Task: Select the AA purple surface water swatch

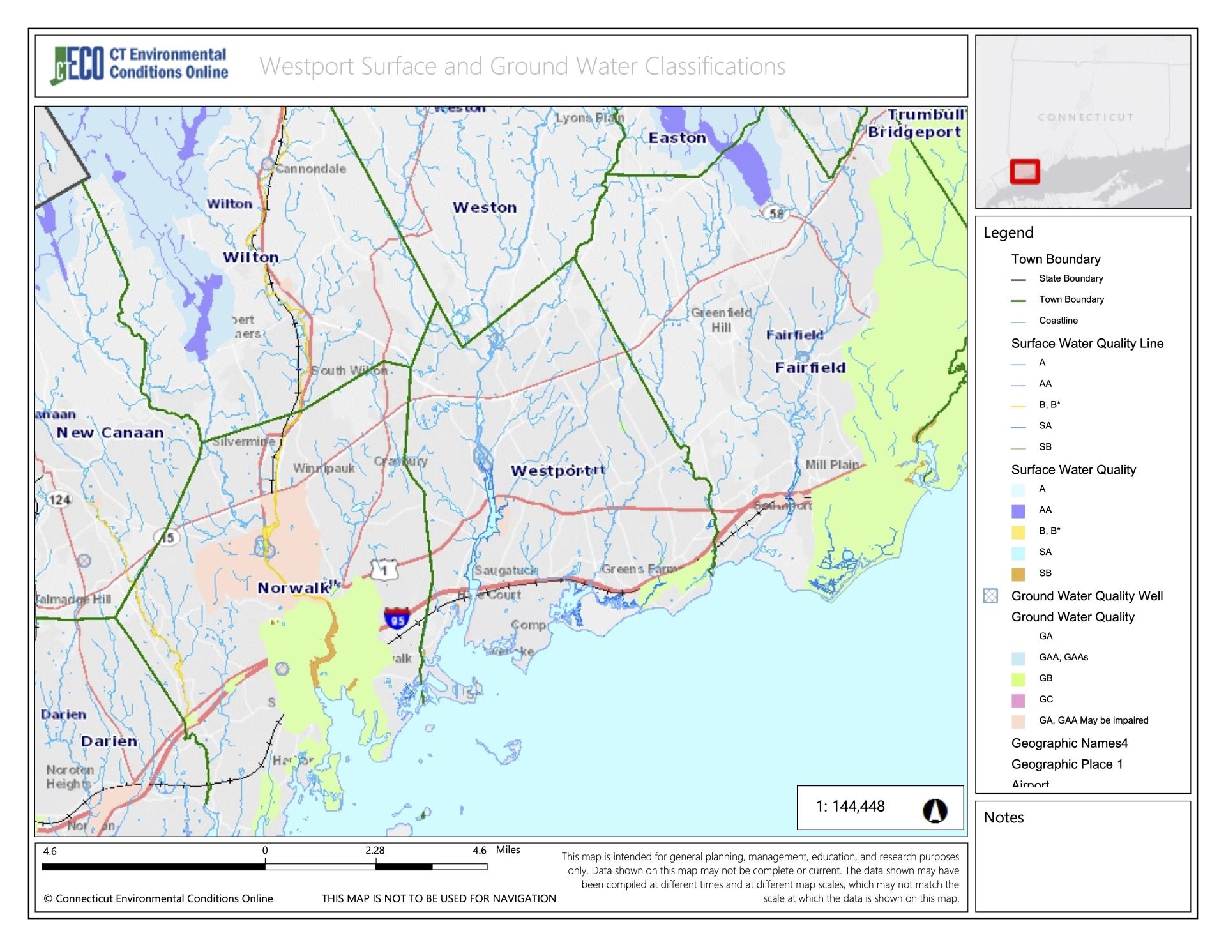Action: pyautogui.click(x=1018, y=511)
